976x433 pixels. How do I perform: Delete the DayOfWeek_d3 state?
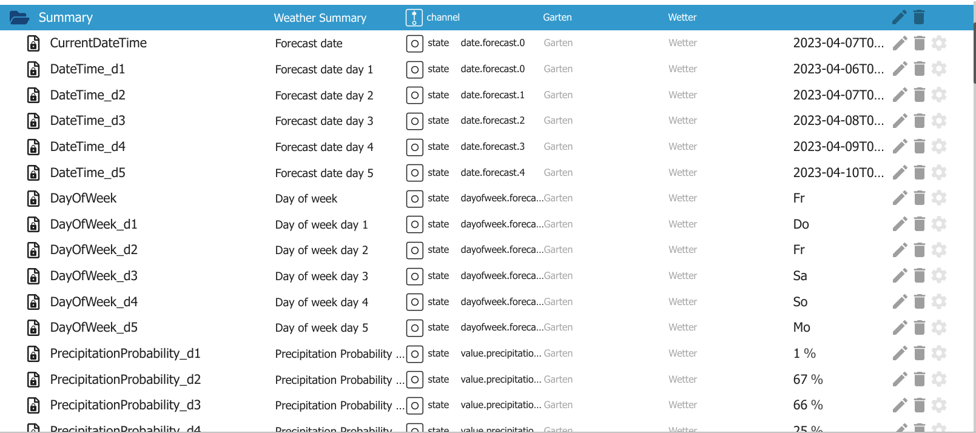[x=919, y=276]
